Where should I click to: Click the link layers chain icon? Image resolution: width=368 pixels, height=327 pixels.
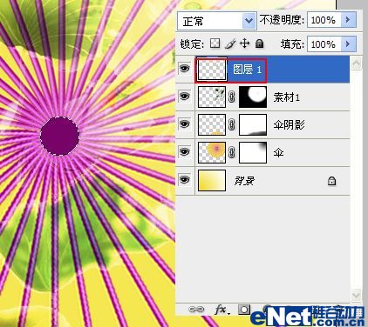pos(197,310)
